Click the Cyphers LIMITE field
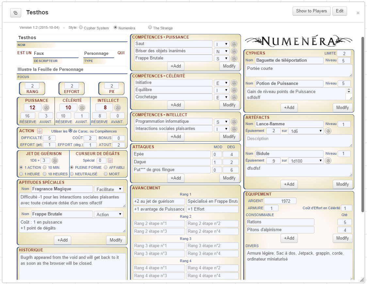This screenshot has height=284, width=367. pyautogui.click(x=344, y=53)
